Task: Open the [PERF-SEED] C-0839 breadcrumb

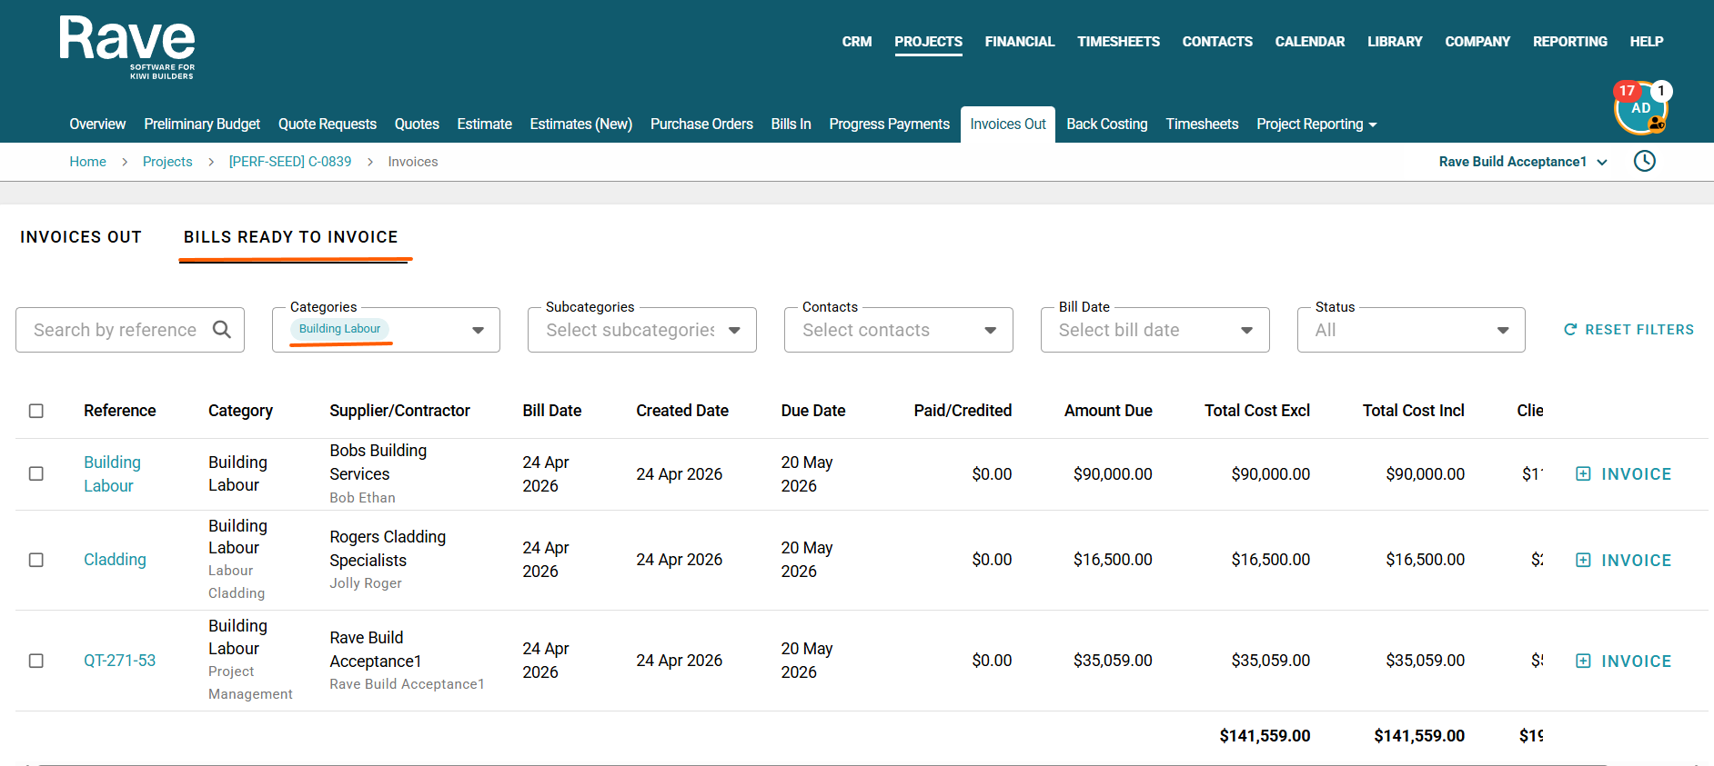Action: pyautogui.click(x=290, y=162)
